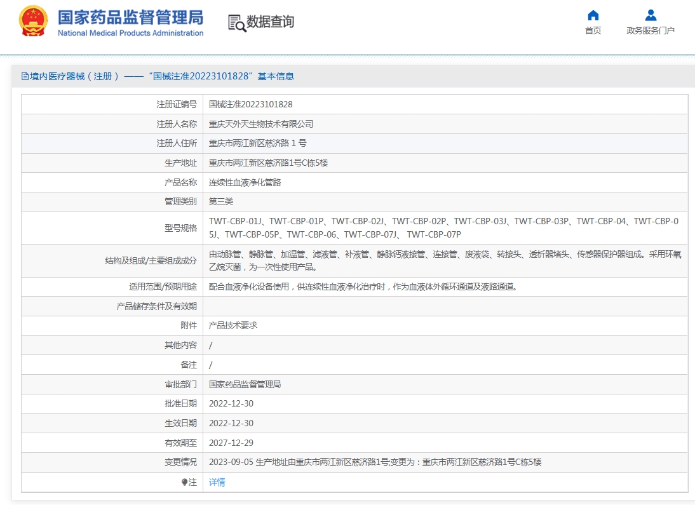
Task: Click the 管理类别 label
Action: [x=180, y=201]
